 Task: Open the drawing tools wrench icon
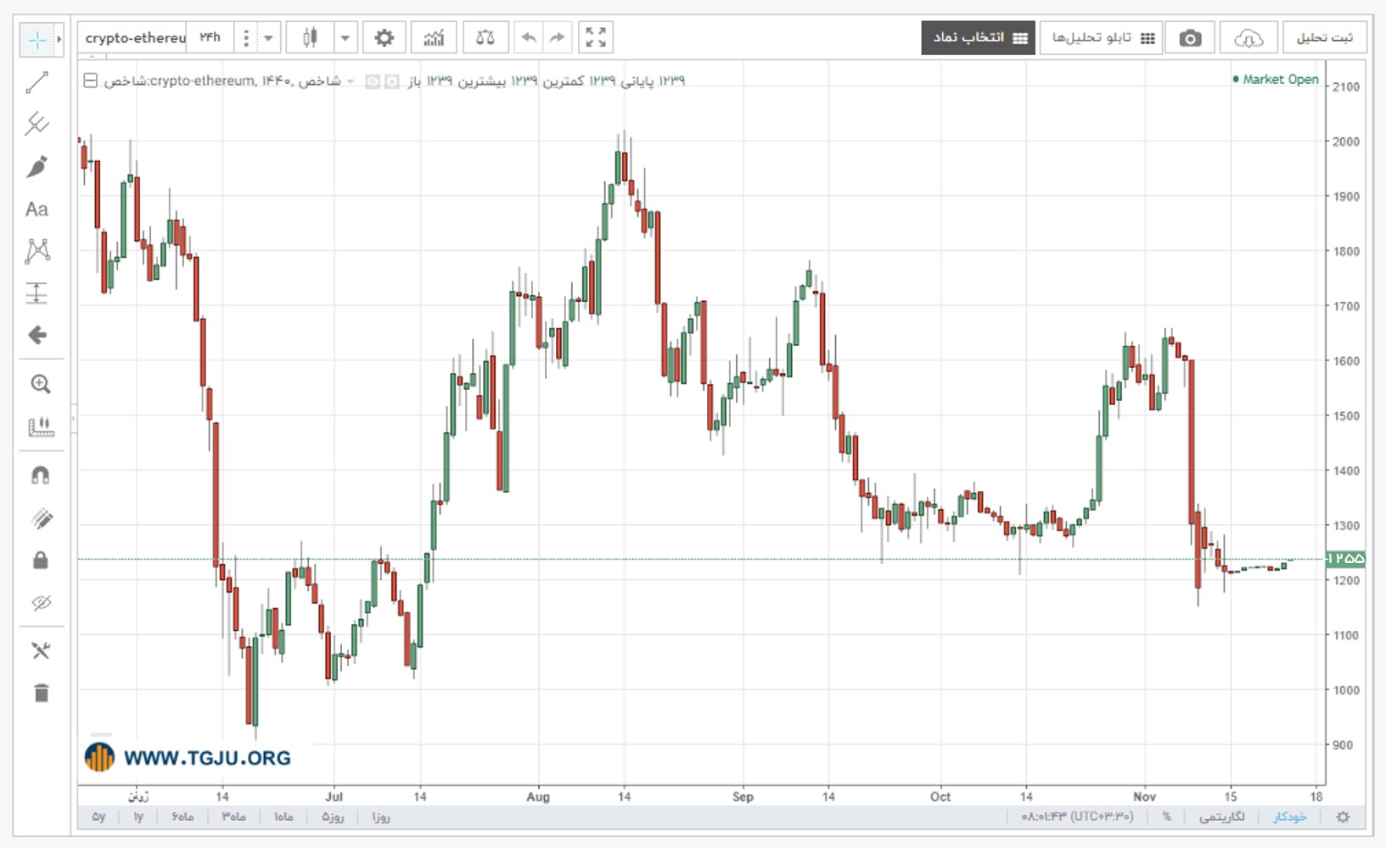(x=40, y=650)
